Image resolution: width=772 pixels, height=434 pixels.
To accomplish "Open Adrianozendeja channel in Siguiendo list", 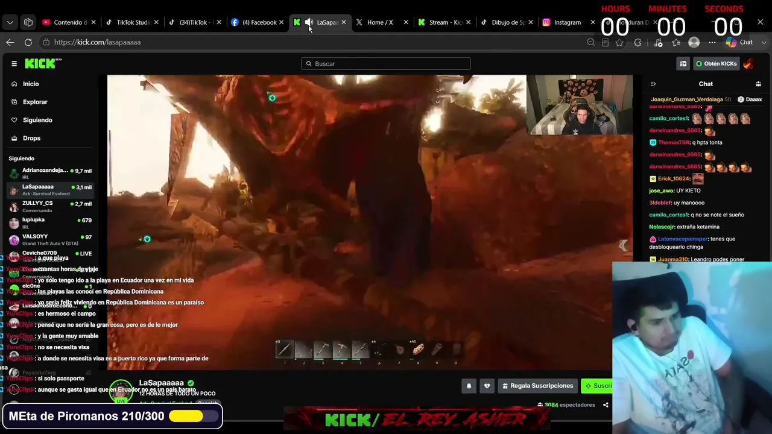I will click(49, 173).
